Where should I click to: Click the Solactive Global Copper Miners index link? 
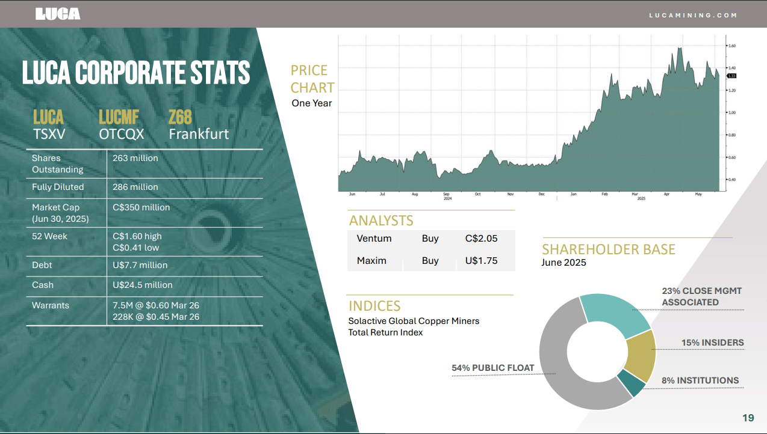tap(414, 326)
